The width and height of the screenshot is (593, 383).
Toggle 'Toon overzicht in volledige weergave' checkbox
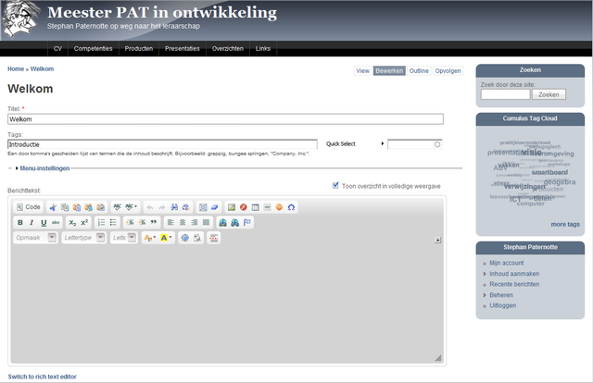click(335, 185)
